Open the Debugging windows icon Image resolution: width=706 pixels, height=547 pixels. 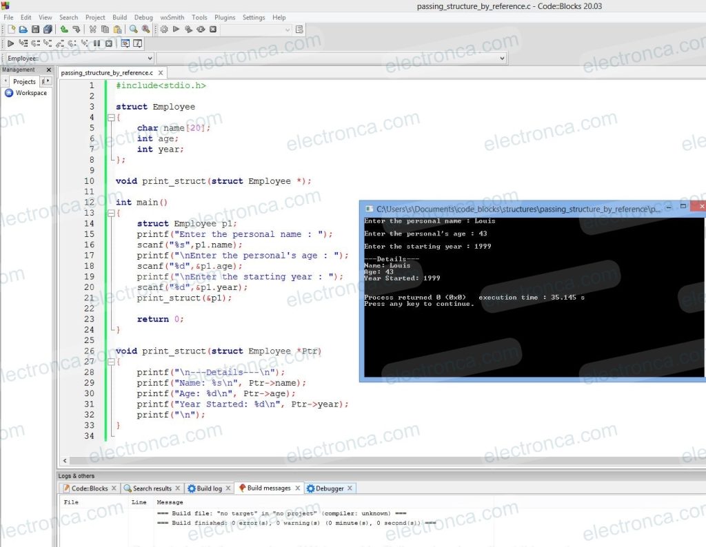click(125, 43)
